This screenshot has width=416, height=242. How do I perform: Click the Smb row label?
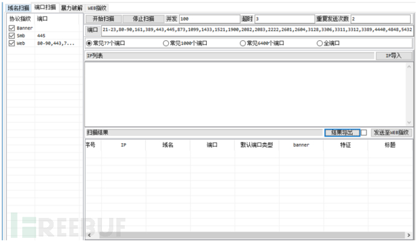pyautogui.click(x=20, y=36)
